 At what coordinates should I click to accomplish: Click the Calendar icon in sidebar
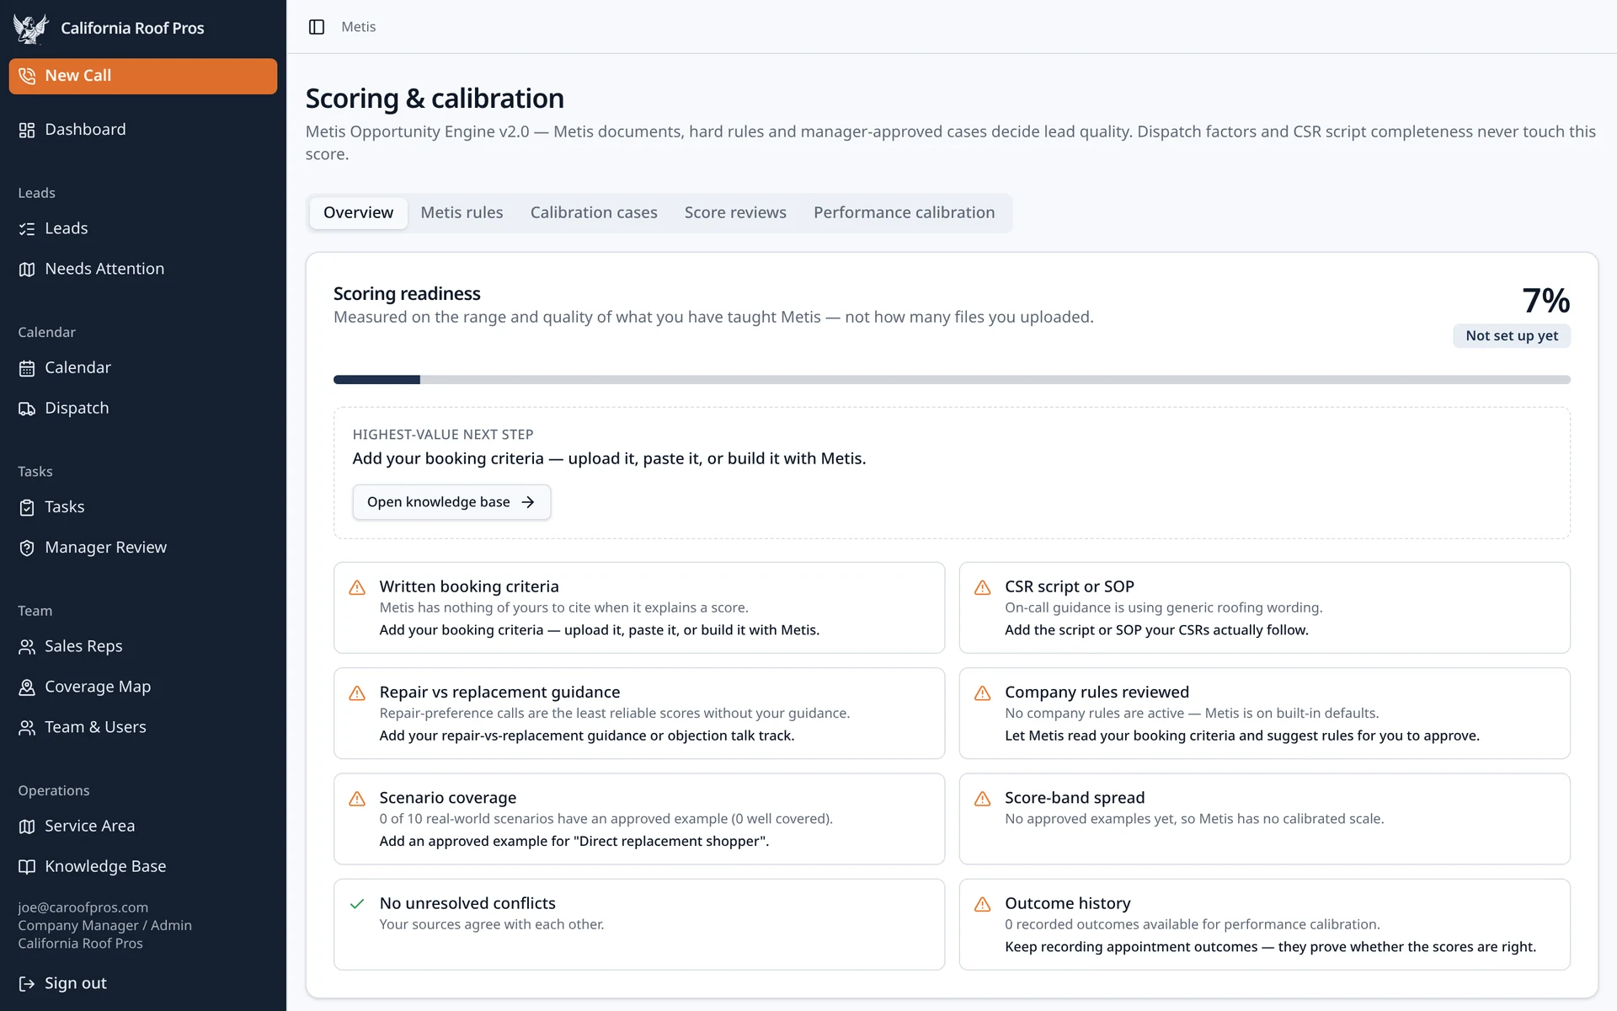(x=27, y=368)
